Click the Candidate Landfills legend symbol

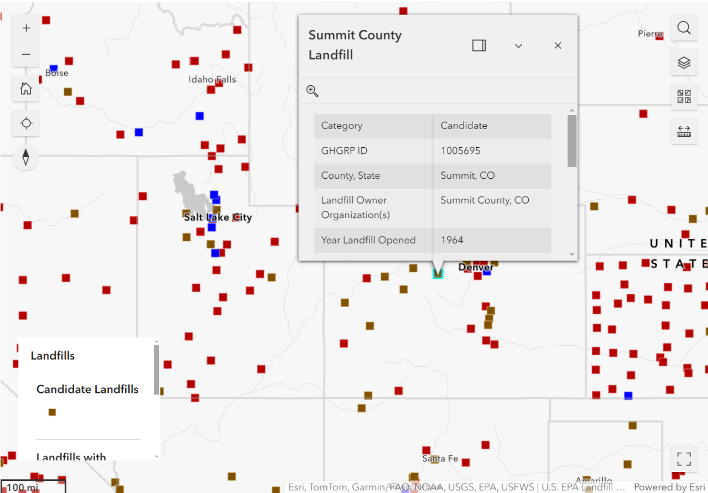(52, 412)
